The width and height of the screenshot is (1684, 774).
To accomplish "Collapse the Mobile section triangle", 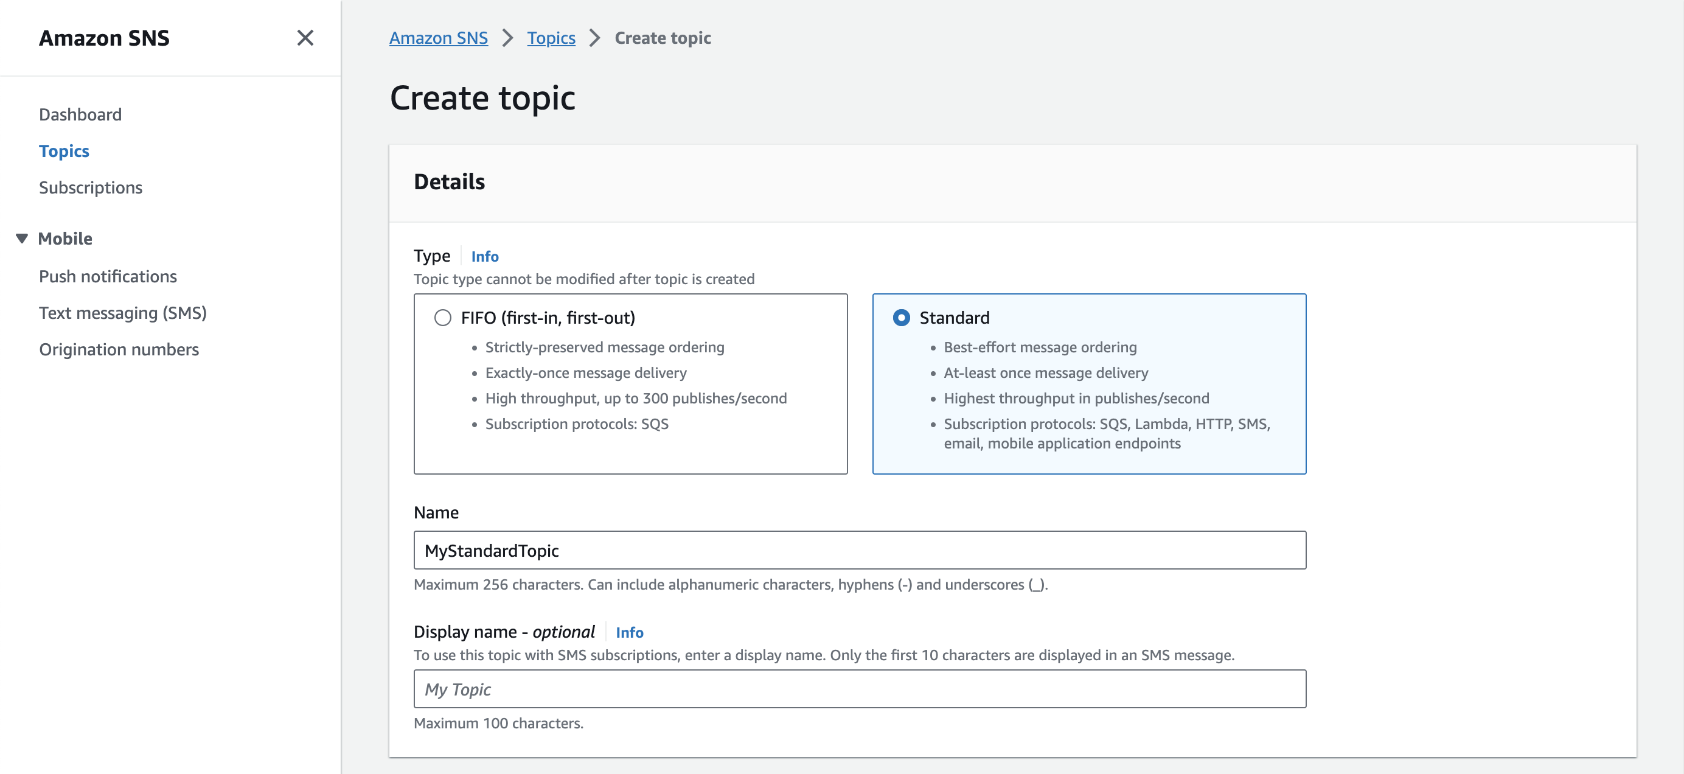I will 21,239.
